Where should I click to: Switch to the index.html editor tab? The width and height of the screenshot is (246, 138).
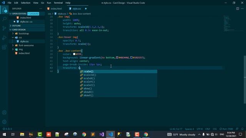(x=56, y=8)
